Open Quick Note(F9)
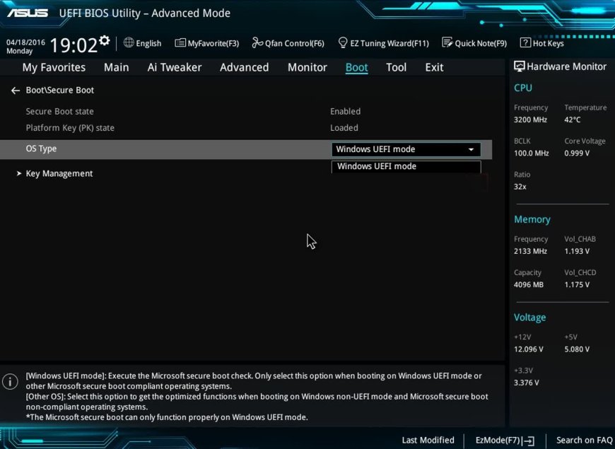Image resolution: width=615 pixels, height=449 pixels. coord(474,43)
